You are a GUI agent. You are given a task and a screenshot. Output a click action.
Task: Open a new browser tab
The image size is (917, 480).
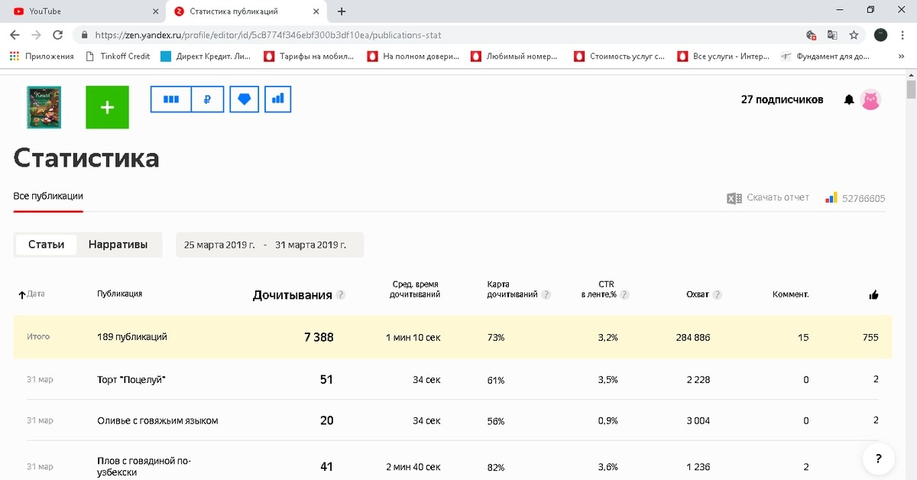tap(342, 11)
